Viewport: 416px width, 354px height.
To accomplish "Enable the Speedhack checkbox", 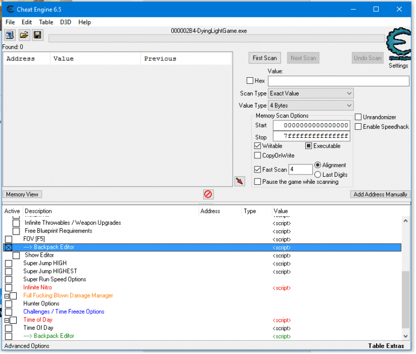I will tap(358, 126).
